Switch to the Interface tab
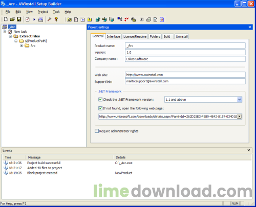 coord(114,36)
